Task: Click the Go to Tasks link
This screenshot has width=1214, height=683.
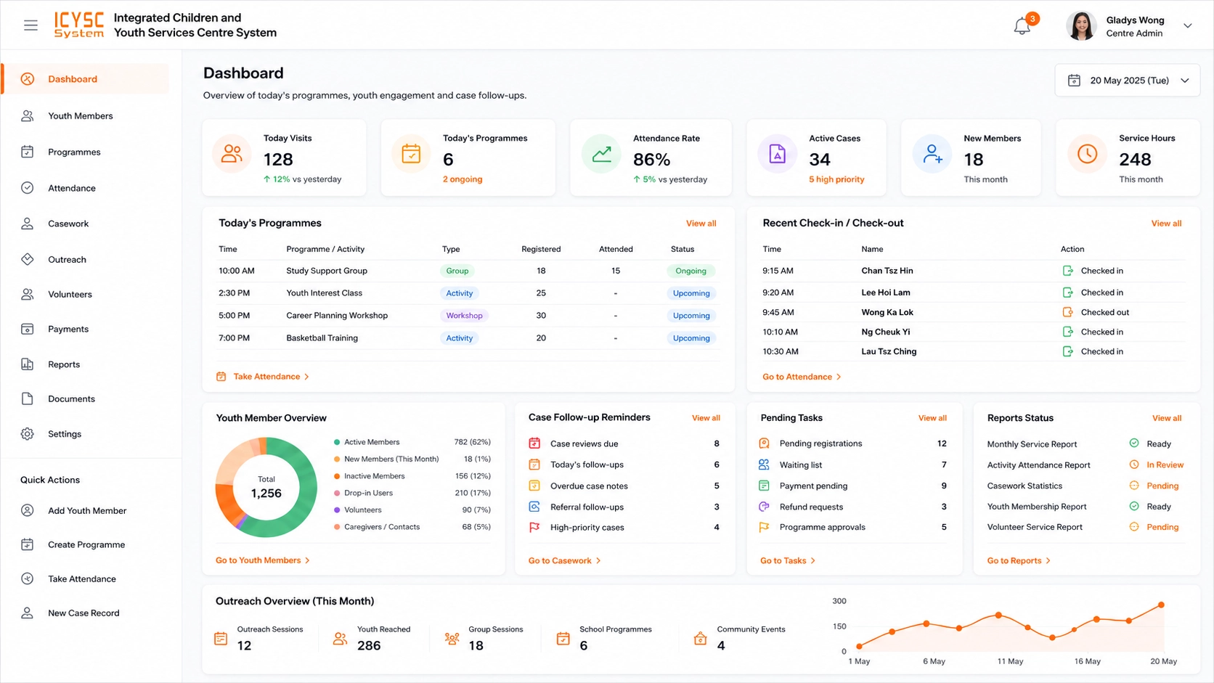Action: [788, 560]
